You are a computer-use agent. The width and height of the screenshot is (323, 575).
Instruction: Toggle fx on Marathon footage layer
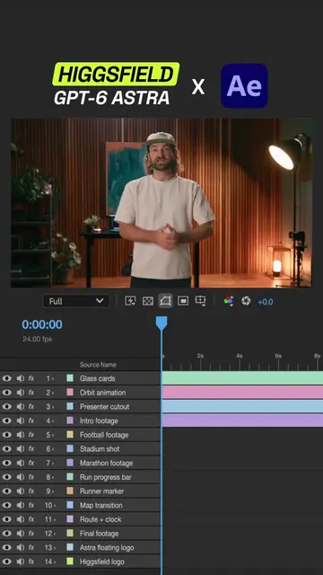[x=31, y=463]
